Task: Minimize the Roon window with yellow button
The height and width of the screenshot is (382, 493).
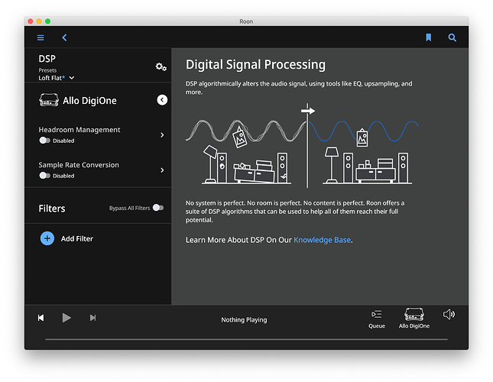Action: 39,21
